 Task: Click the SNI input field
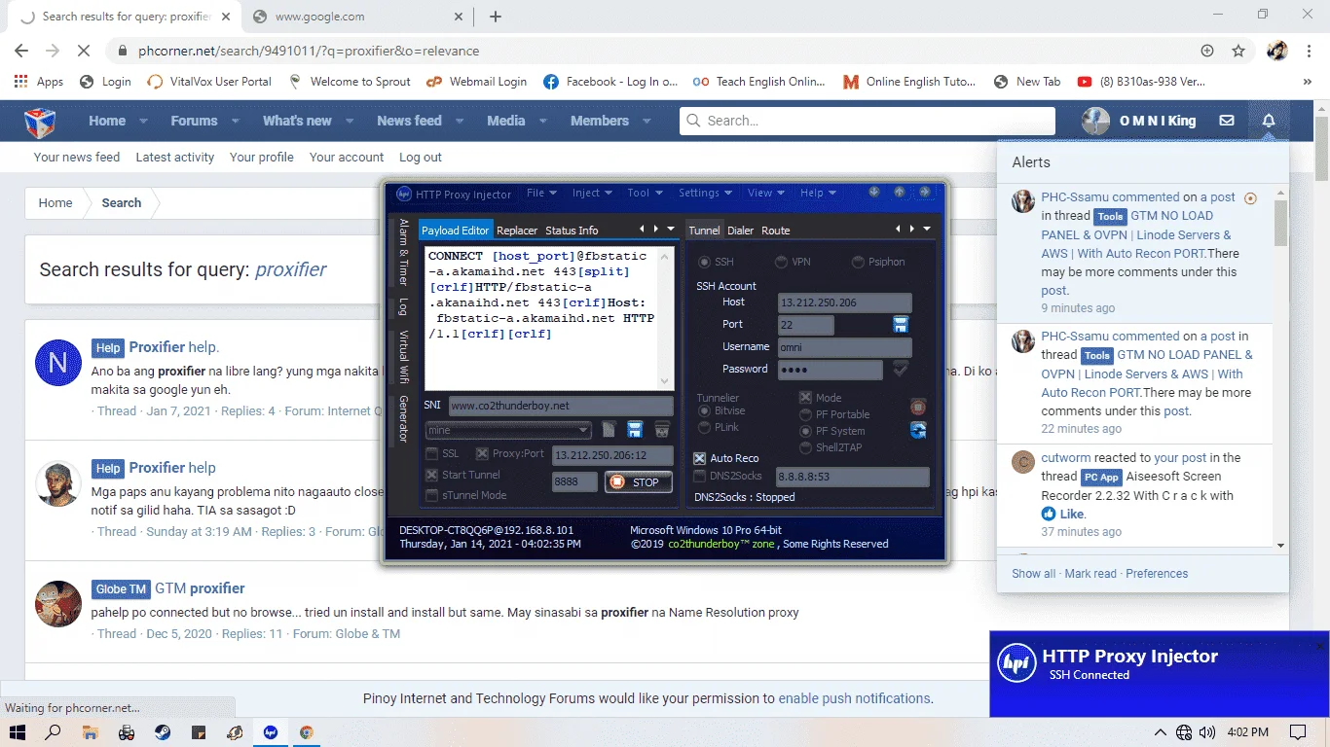point(561,406)
